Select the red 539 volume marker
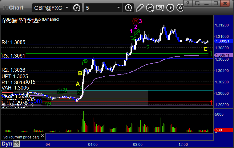This screenshot has height=148, width=234. click(x=223, y=130)
